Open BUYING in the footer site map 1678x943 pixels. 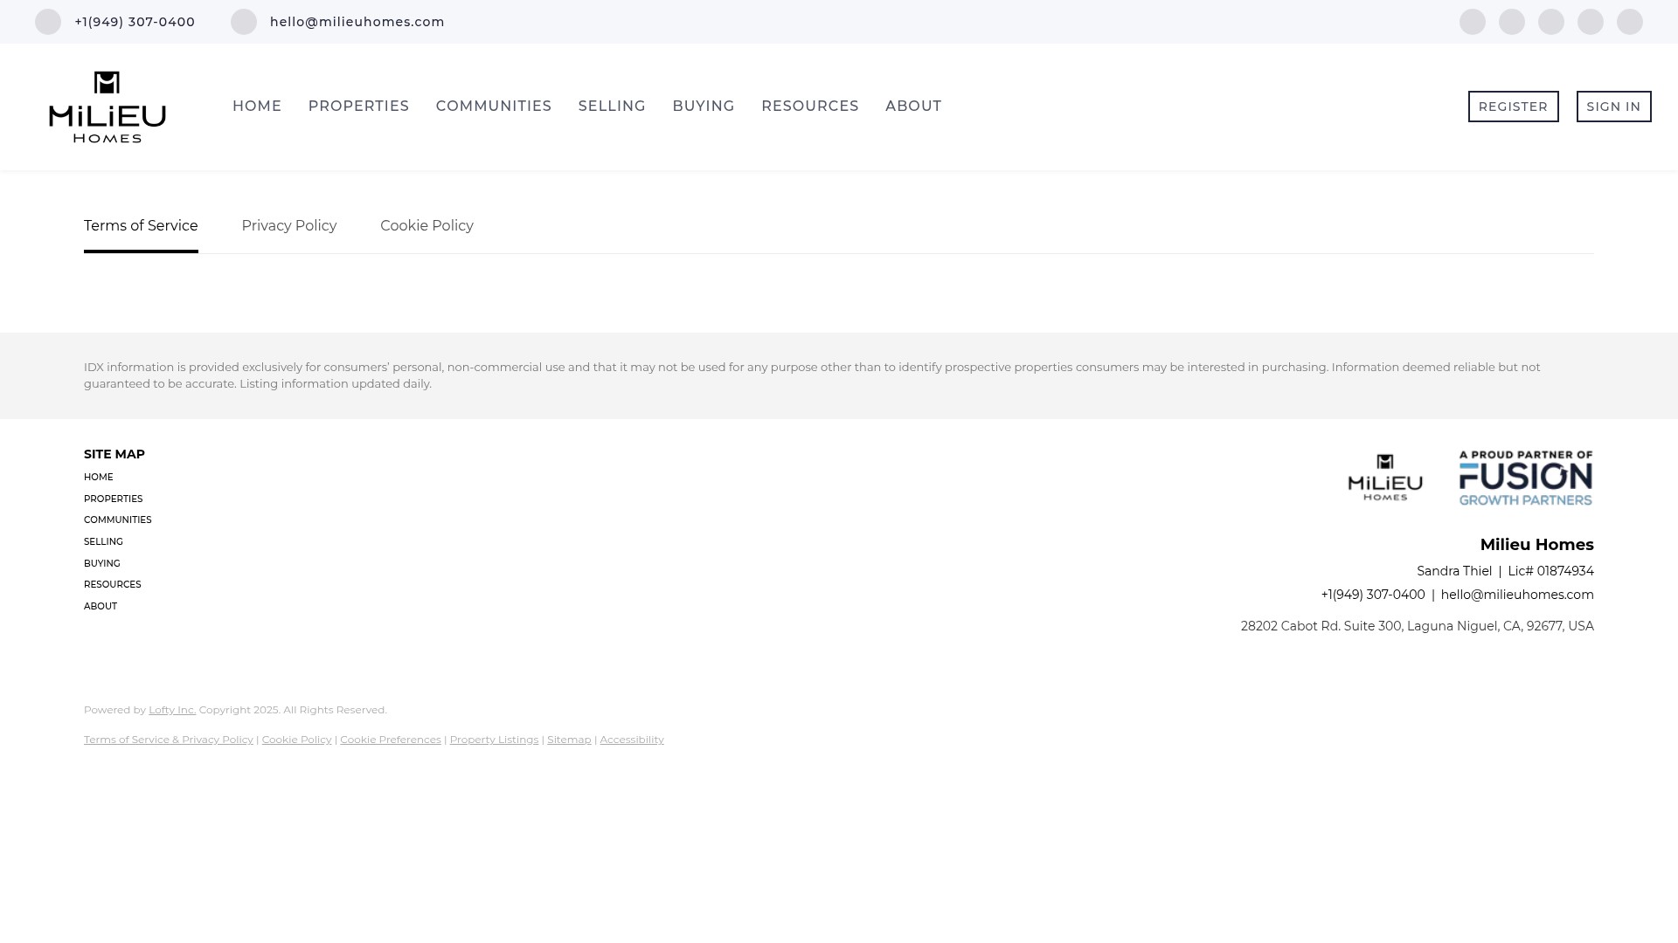click(x=102, y=564)
